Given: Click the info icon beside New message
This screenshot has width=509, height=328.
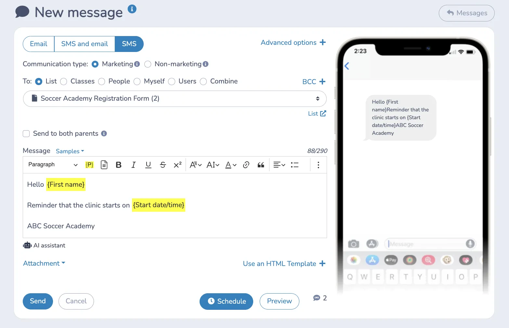Looking at the screenshot, I should (x=132, y=9).
